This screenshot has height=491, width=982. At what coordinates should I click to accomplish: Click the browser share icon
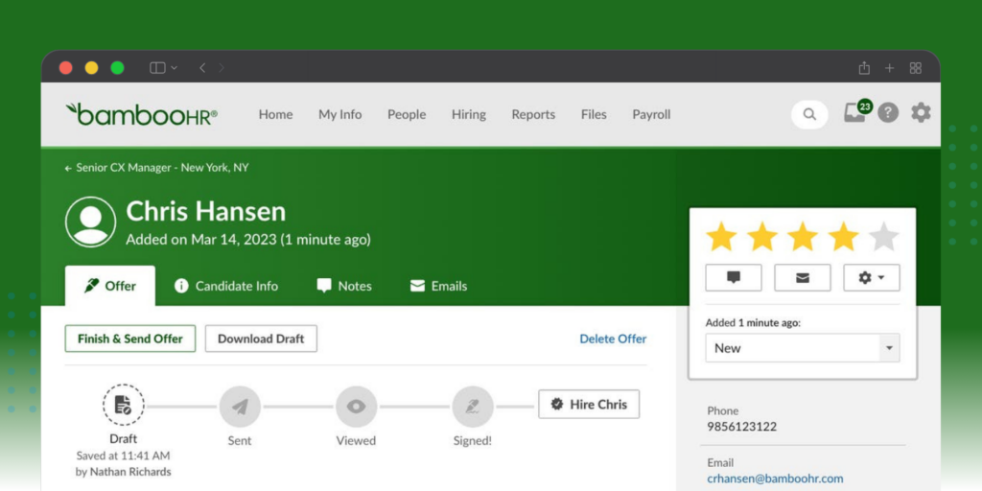864,68
